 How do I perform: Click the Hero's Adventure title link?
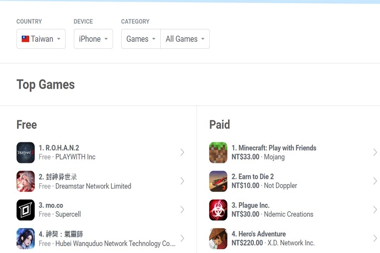[x=259, y=234]
